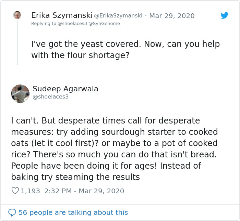Click the Mar 29, 2020 date beside @ErikaSzymanski
This screenshot has height=221, width=240.
[x=172, y=16]
